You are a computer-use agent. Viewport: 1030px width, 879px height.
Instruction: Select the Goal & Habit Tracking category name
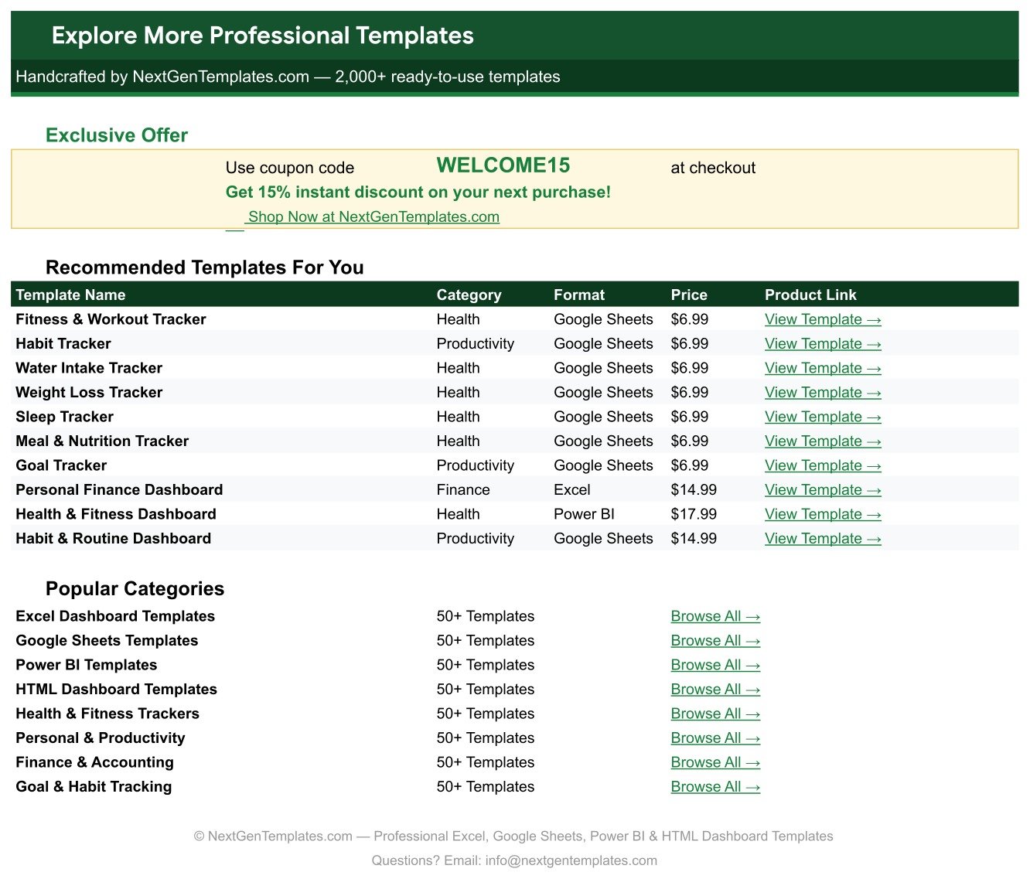94,787
